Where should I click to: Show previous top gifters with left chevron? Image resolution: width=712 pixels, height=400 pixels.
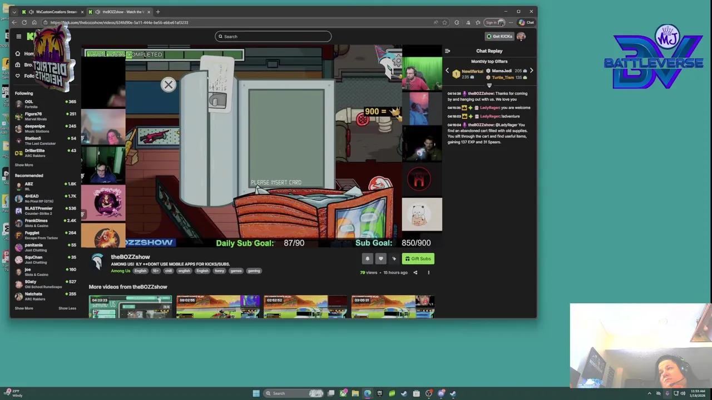coord(447,71)
